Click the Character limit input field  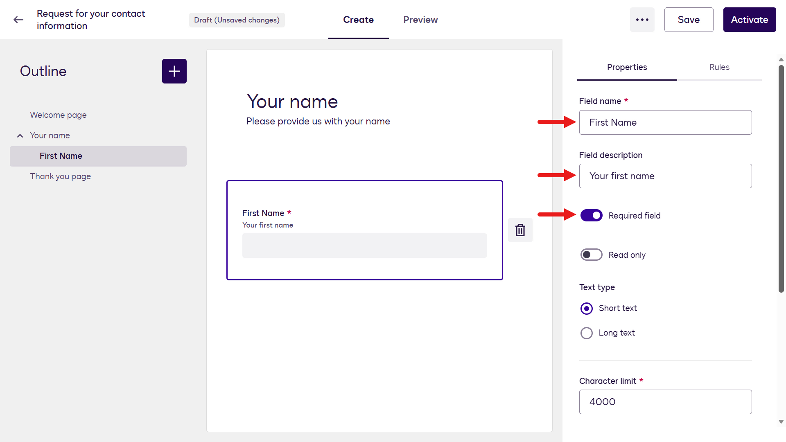click(665, 402)
